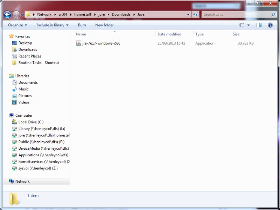280x210 pixels.
Task: Show the preview pane
Action: coord(259,25)
